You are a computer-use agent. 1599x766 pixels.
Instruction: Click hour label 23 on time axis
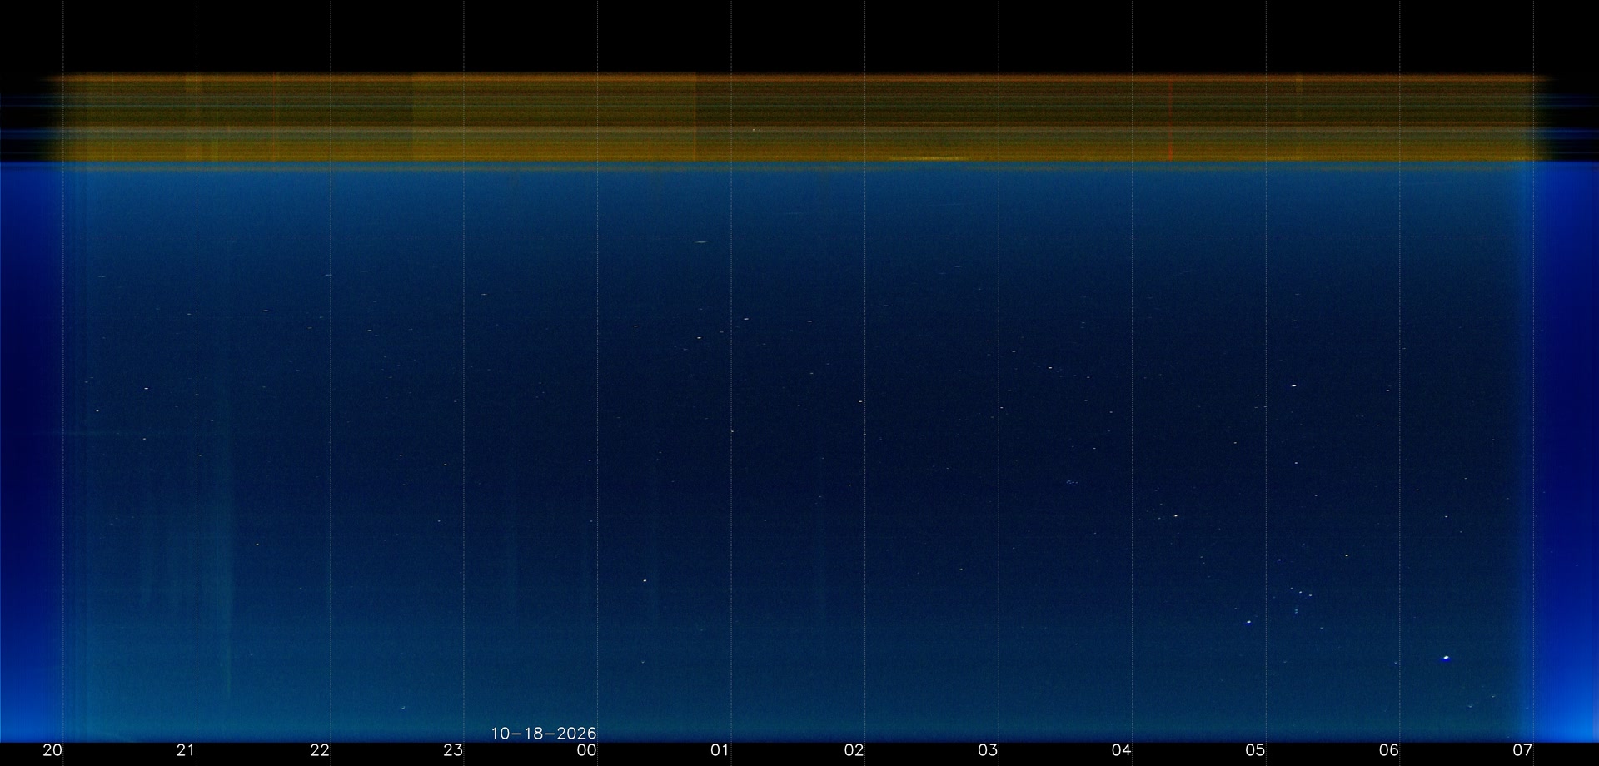453,750
